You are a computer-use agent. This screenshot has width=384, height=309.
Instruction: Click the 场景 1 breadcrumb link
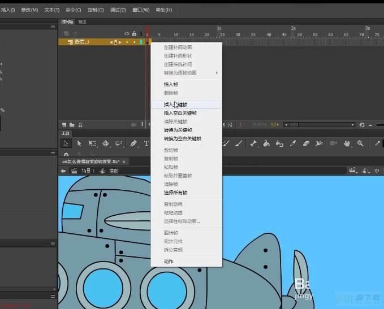coord(88,171)
